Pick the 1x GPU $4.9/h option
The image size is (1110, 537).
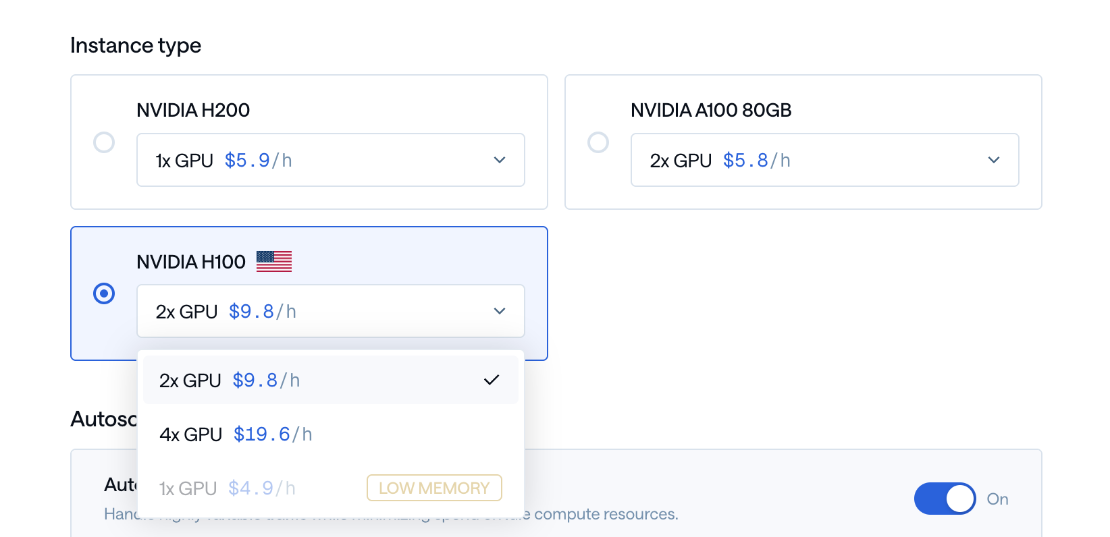[331, 488]
